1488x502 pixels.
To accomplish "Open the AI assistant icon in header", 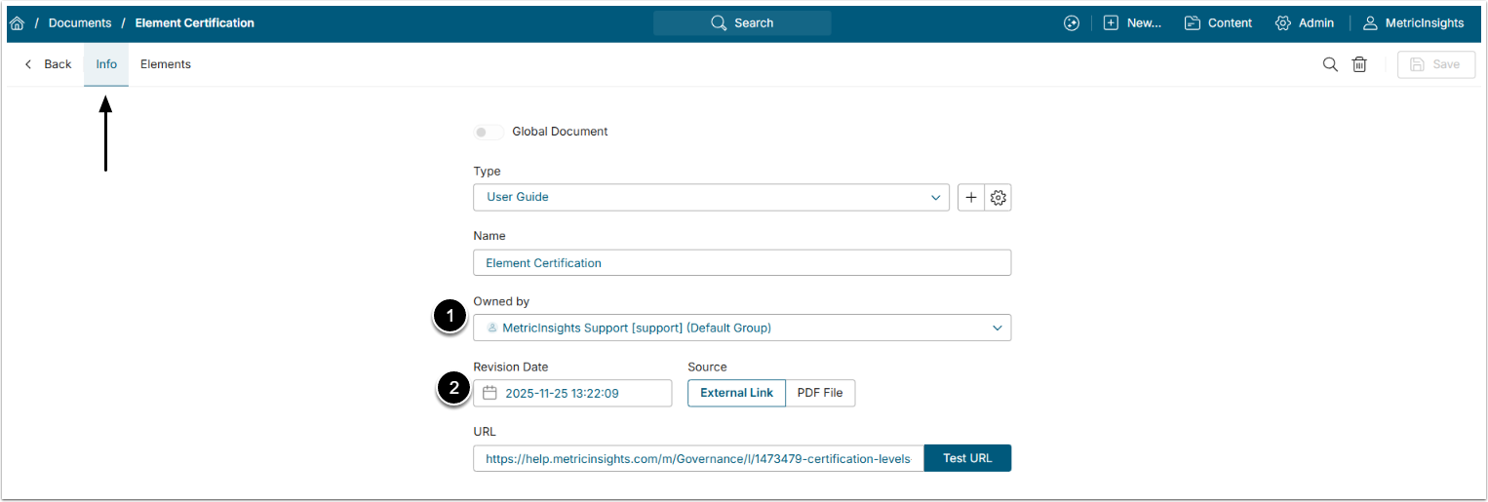I will [x=1072, y=23].
